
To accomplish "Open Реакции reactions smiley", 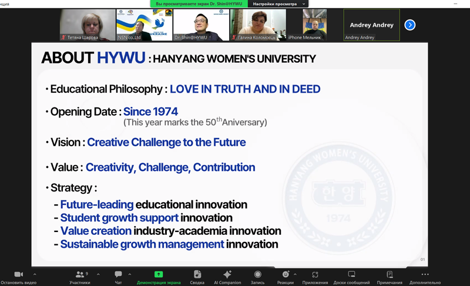I will tap(286, 274).
